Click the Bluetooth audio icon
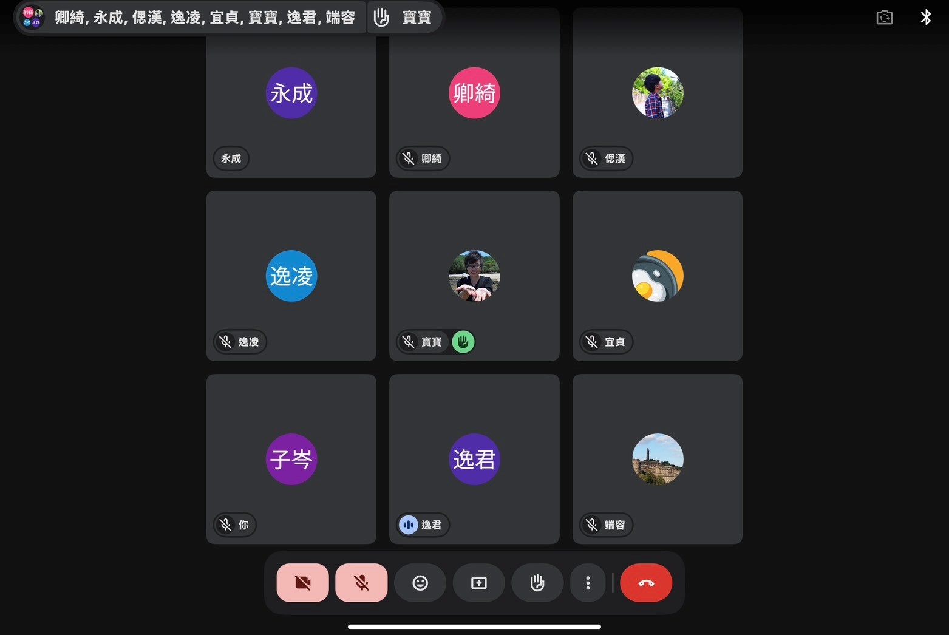The width and height of the screenshot is (949, 635). [926, 18]
